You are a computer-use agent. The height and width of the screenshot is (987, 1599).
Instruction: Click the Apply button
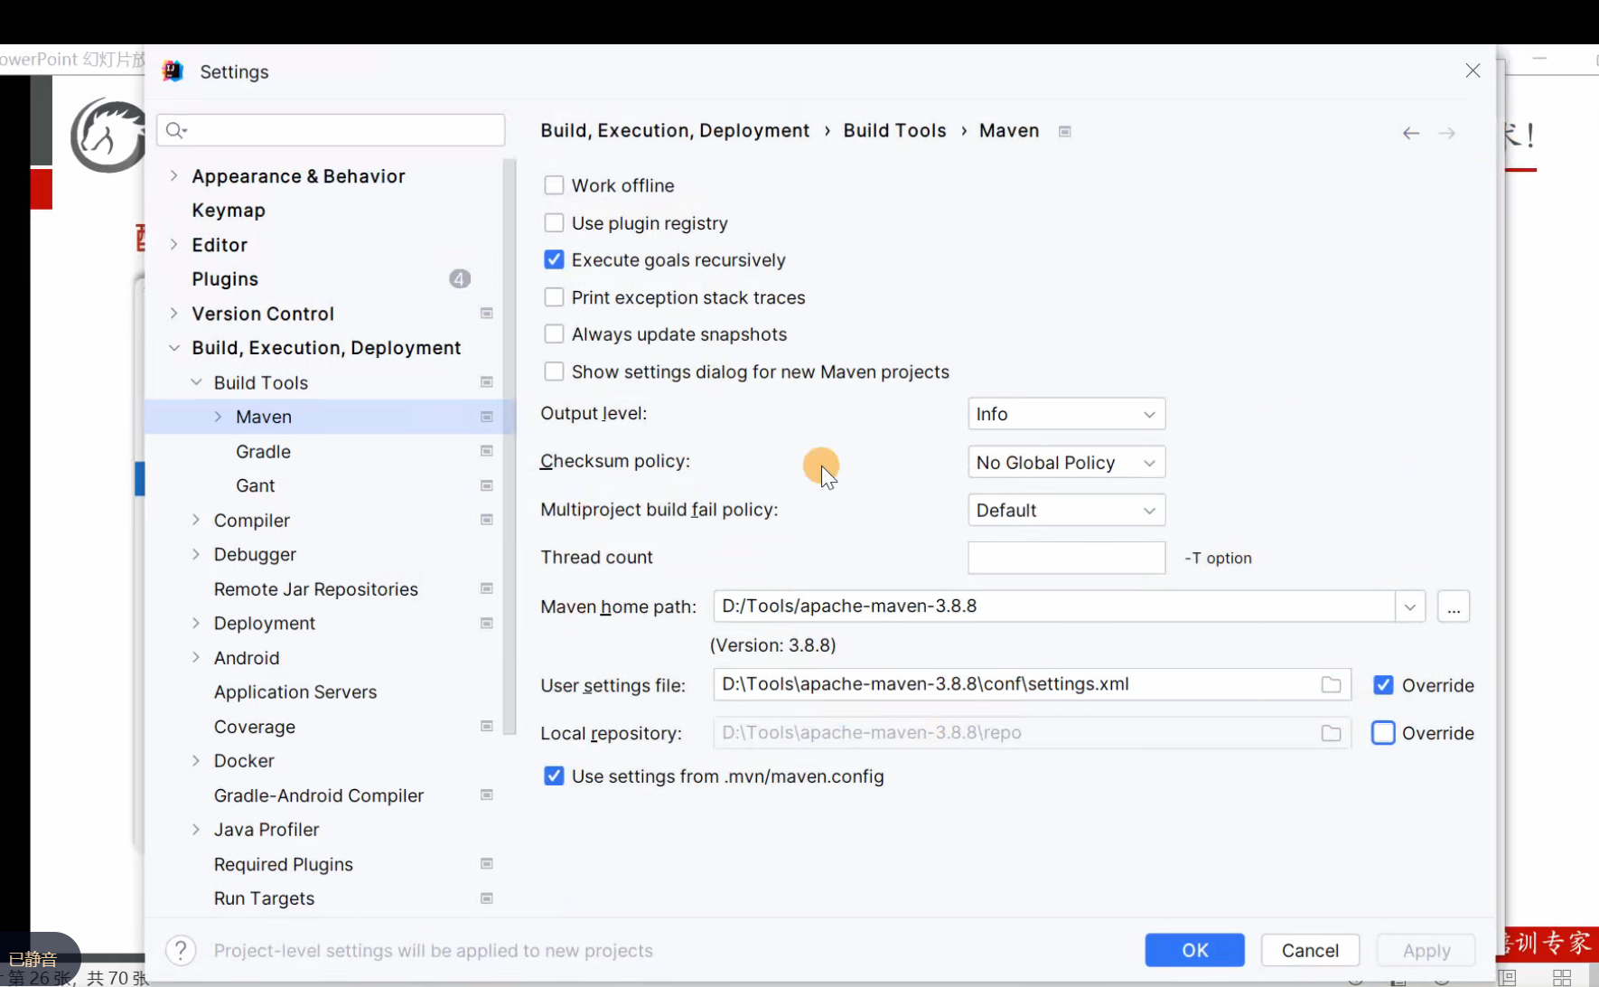1426,950
